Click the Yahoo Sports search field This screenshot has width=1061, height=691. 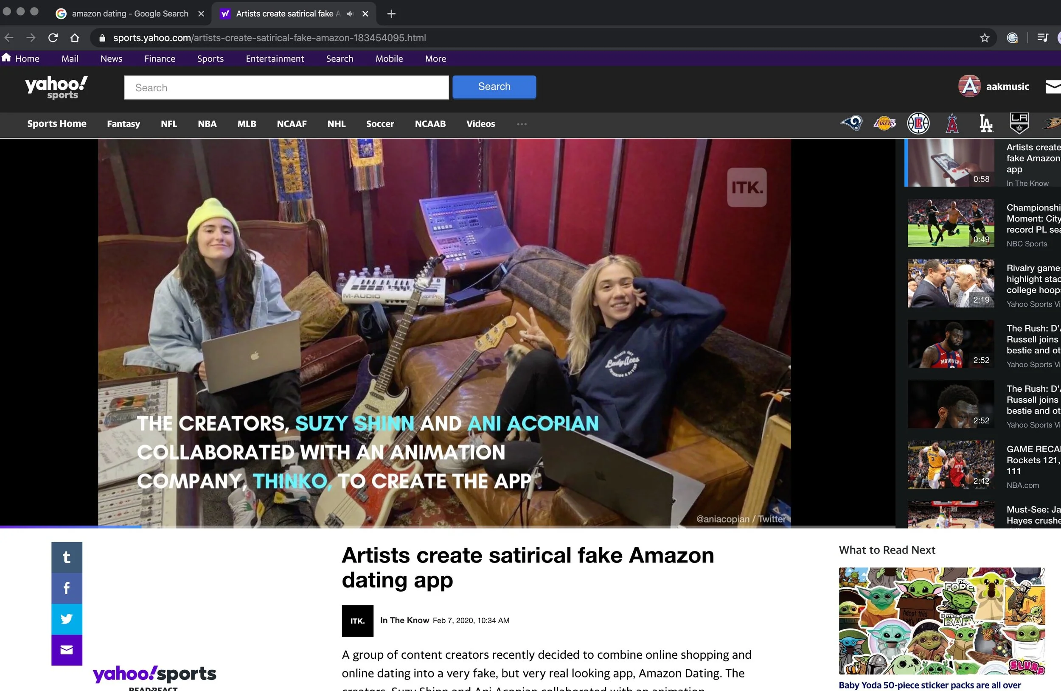pos(286,88)
